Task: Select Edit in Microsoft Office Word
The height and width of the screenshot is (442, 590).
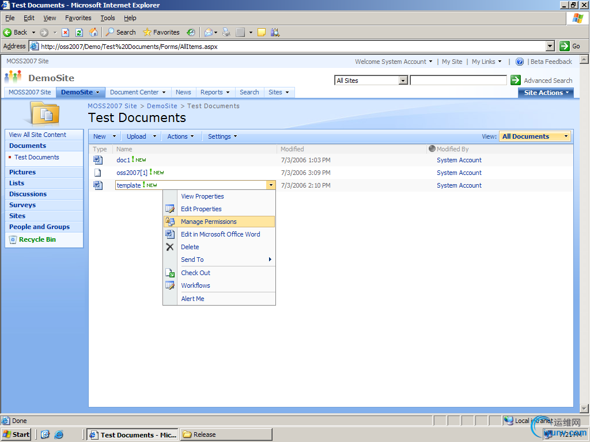Action: click(220, 234)
